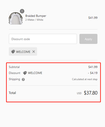Select the Braided Bumper product title
This screenshot has width=105, height=127.
tap(36, 16)
